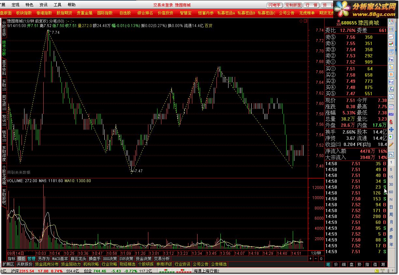Open the 综合排名 toolbar tab
399x275 pixels.
(145, 13)
